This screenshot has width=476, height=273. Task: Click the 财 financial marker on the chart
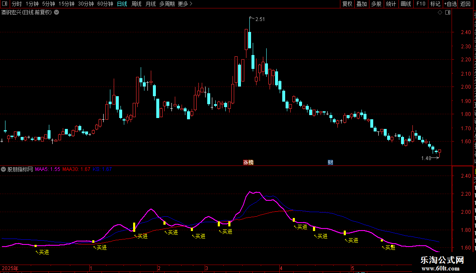(x=330, y=163)
